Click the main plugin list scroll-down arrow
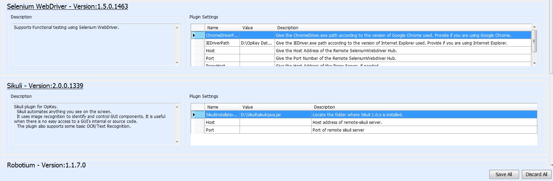 551,165
